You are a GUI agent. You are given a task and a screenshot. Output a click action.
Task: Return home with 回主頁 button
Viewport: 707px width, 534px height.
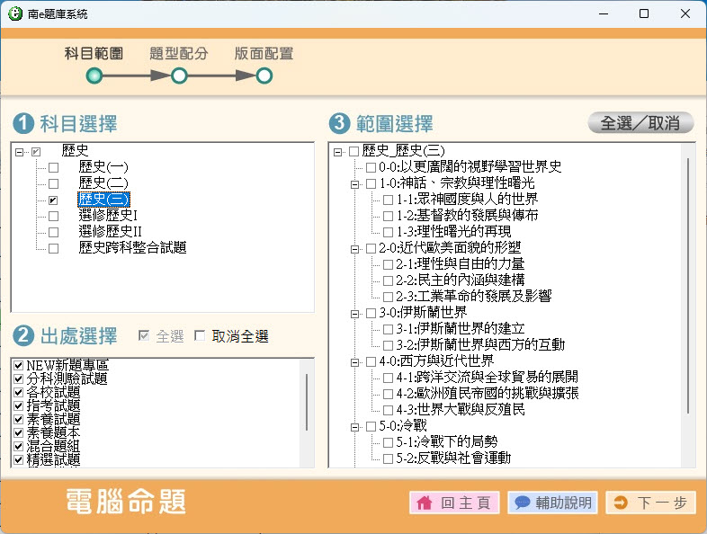click(454, 503)
